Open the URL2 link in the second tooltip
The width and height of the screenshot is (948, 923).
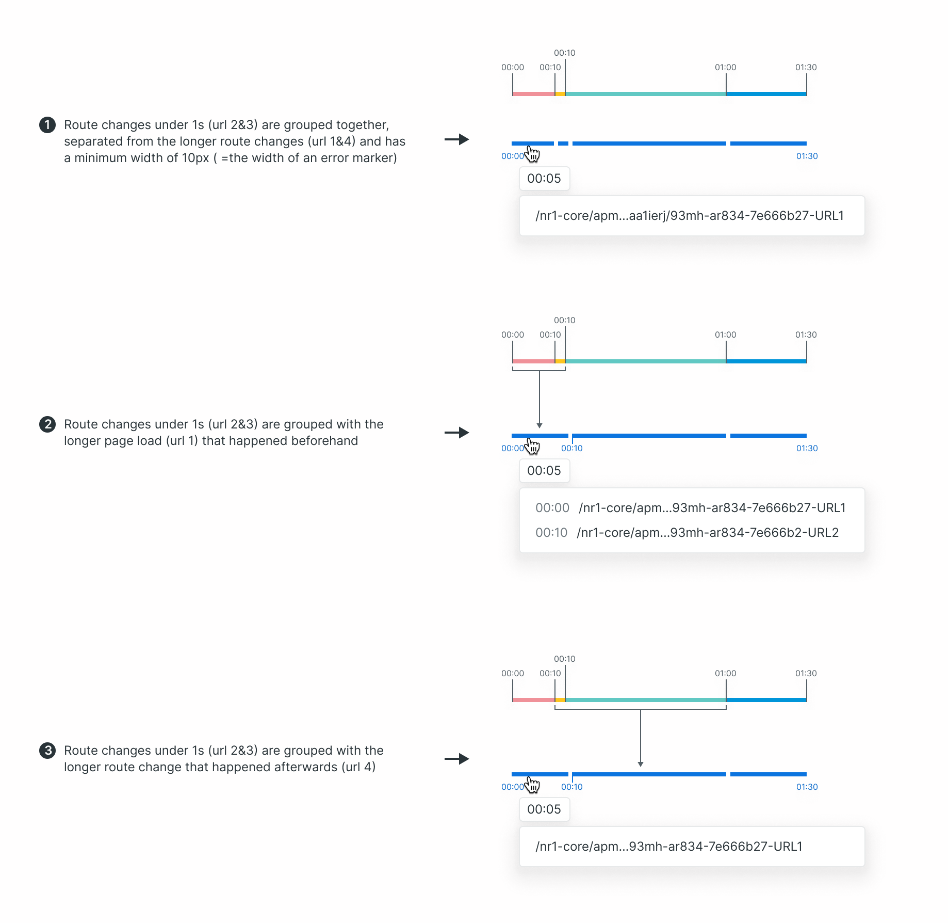[x=708, y=533]
